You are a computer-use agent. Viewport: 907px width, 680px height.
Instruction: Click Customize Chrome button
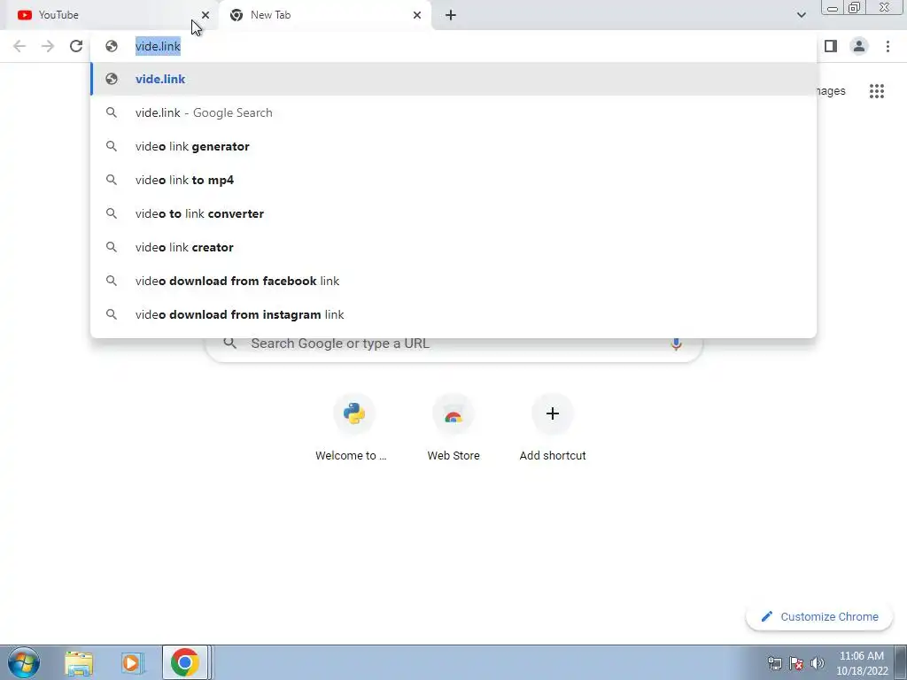point(819,617)
